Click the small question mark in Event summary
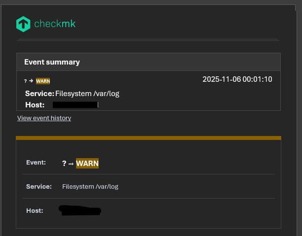The width and height of the screenshot is (302, 236). point(26,81)
